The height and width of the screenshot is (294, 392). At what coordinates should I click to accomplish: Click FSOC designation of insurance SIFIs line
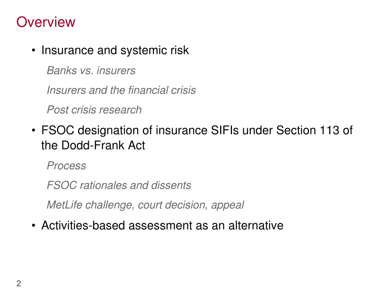(x=197, y=130)
